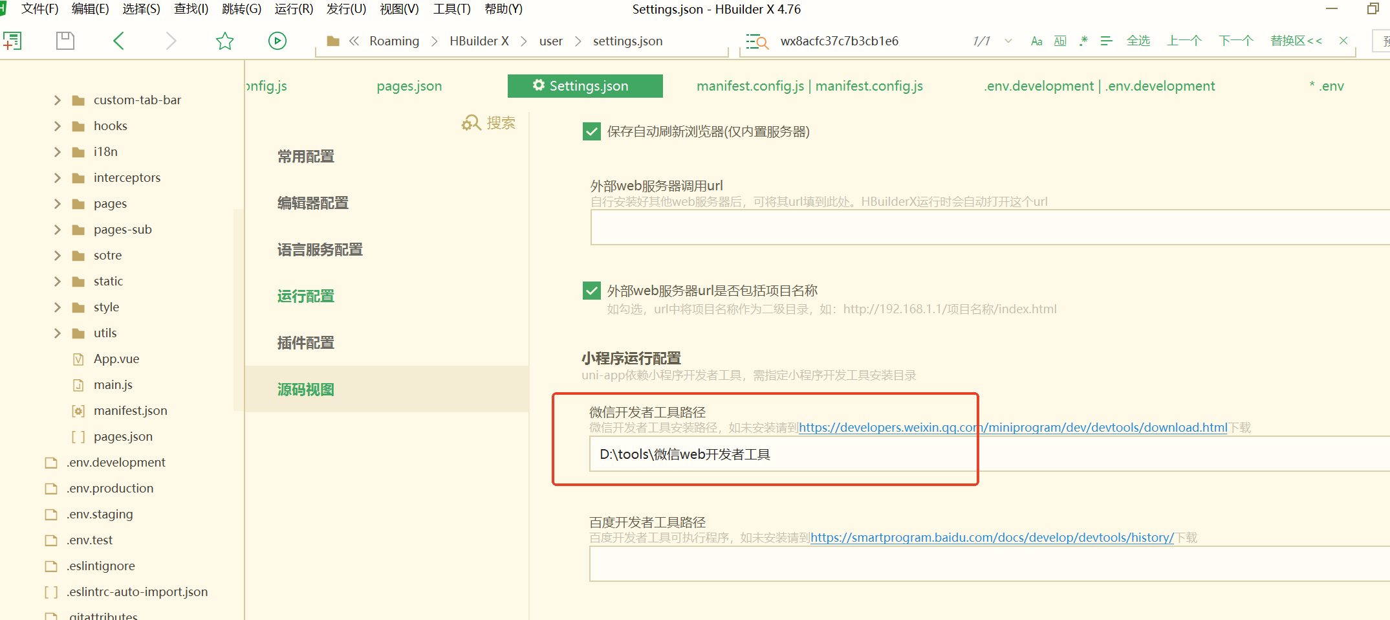Expand the sotre folder
Image resolution: width=1390 pixels, height=620 pixels.
pos(58,256)
